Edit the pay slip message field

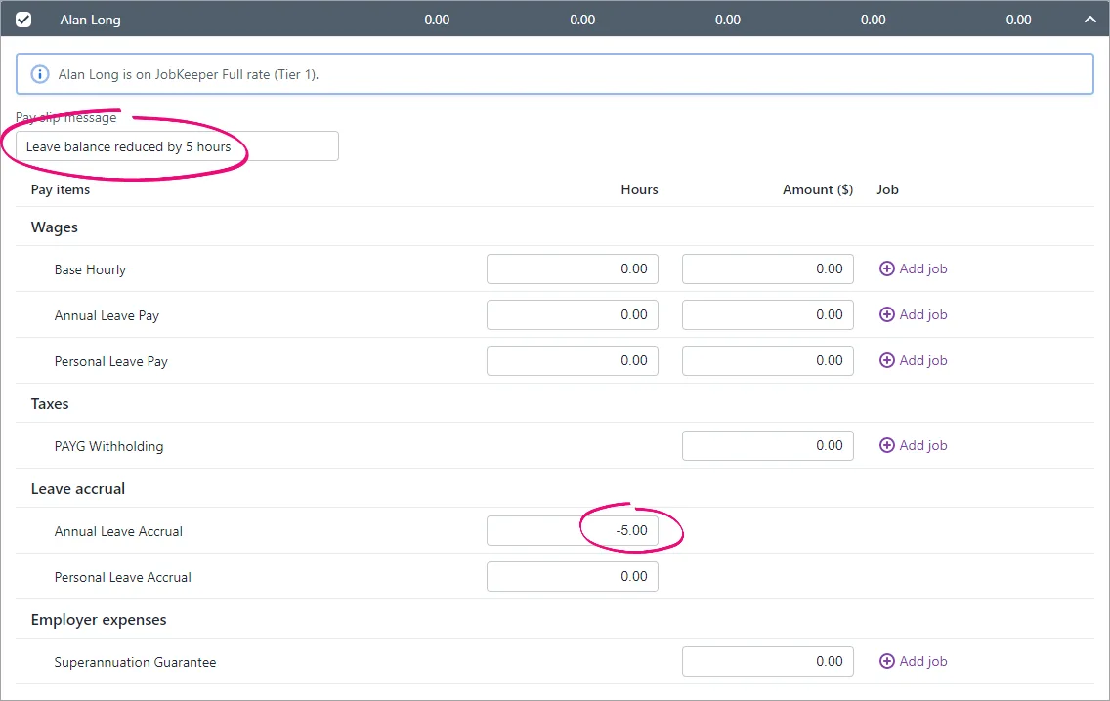point(177,146)
